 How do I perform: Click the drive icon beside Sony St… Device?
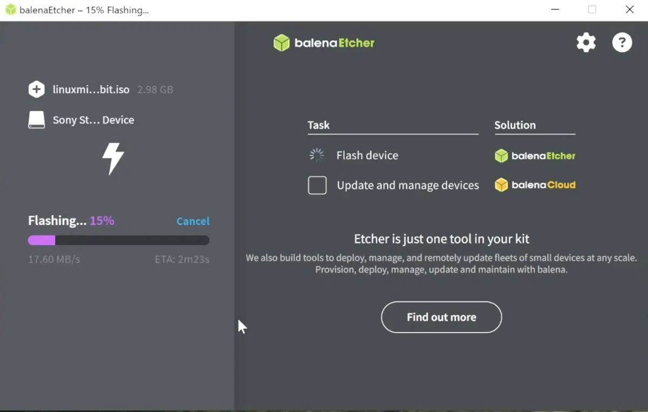pyautogui.click(x=36, y=120)
